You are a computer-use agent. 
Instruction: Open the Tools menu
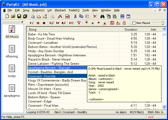[86, 10]
